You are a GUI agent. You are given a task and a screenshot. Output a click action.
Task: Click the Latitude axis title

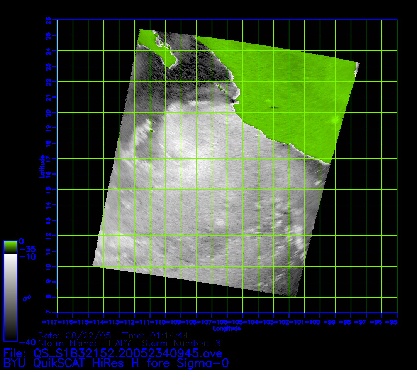click(x=41, y=166)
